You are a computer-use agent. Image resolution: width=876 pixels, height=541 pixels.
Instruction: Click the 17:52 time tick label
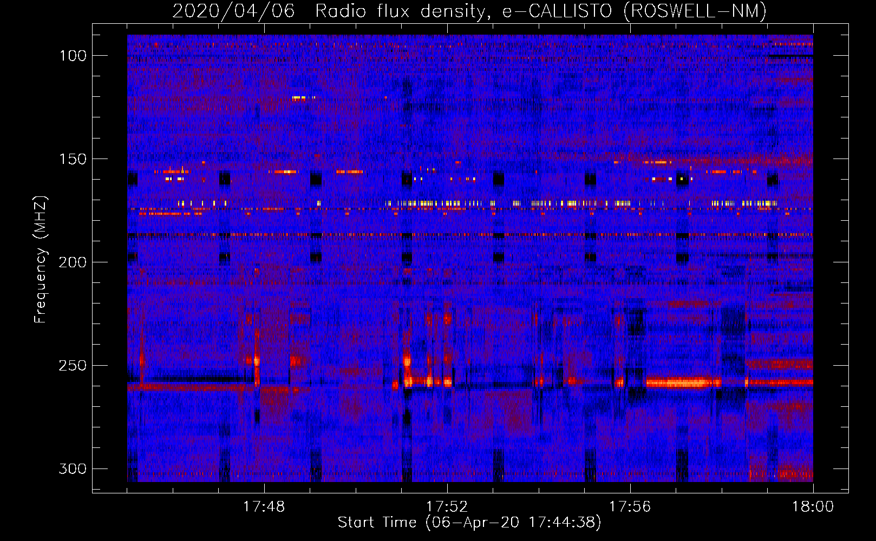click(447, 507)
